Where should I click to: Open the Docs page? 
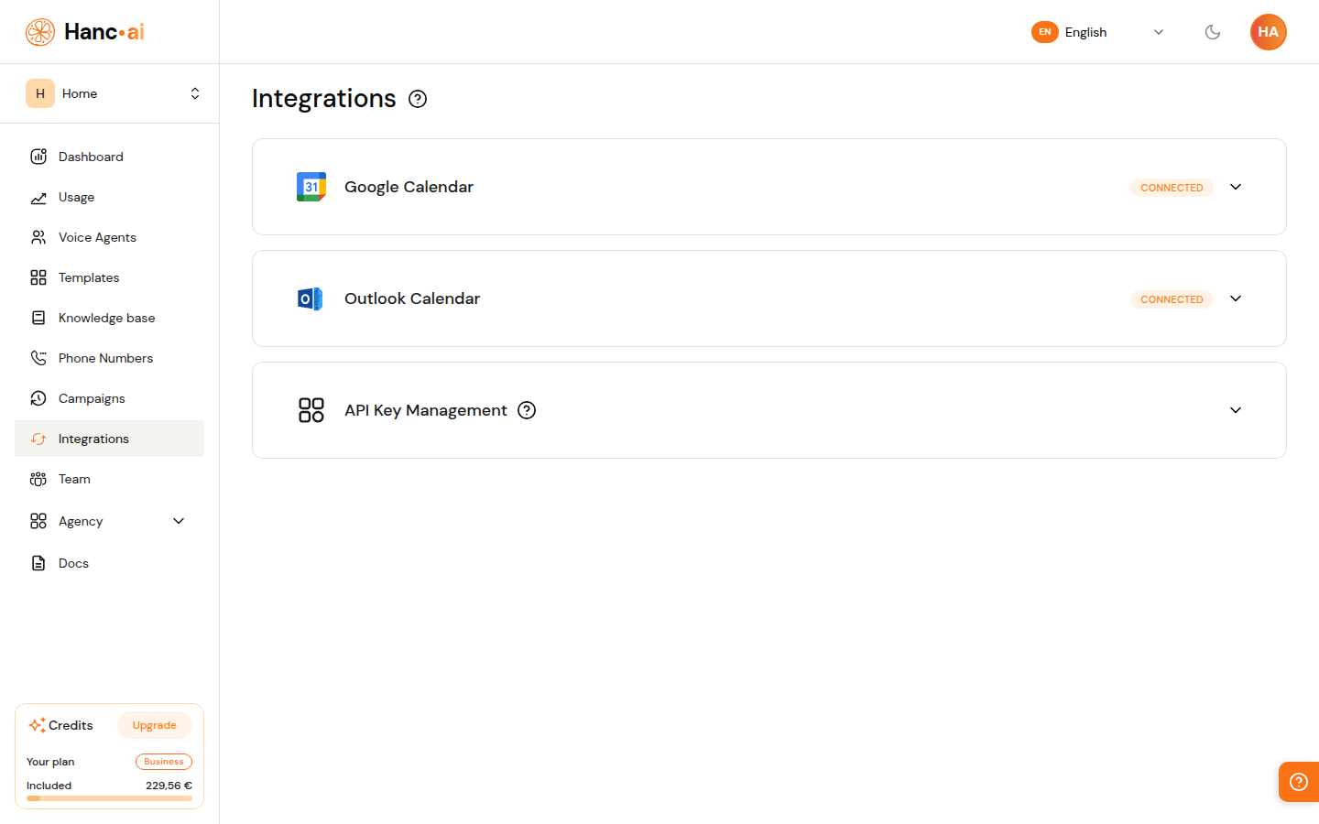point(73,563)
